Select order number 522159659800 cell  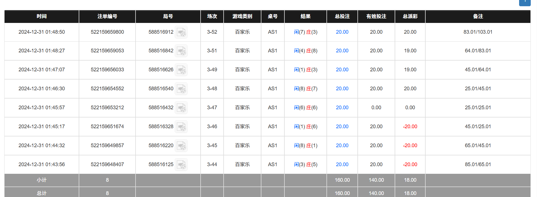click(x=107, y=32)
